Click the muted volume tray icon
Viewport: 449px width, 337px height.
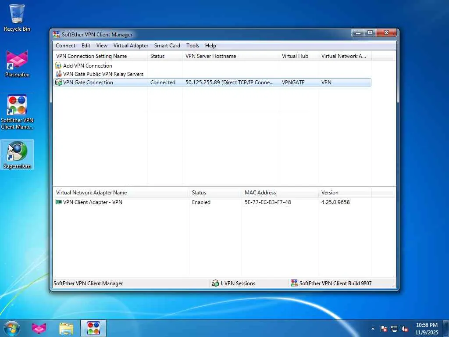(405, 329)
